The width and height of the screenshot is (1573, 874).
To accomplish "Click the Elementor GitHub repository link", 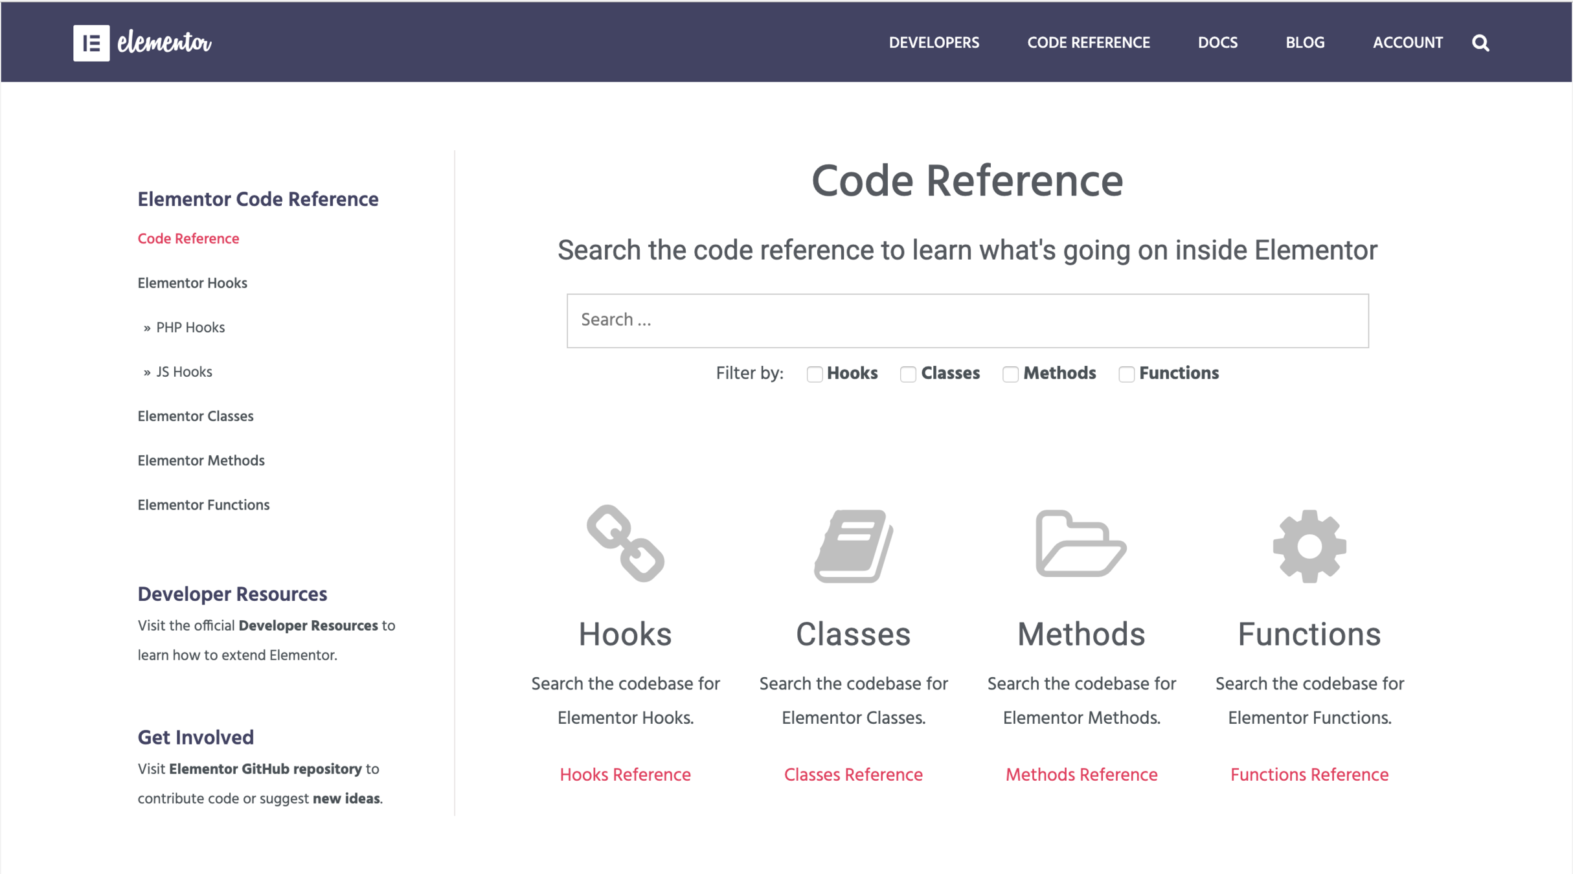I will click(265, 769).
